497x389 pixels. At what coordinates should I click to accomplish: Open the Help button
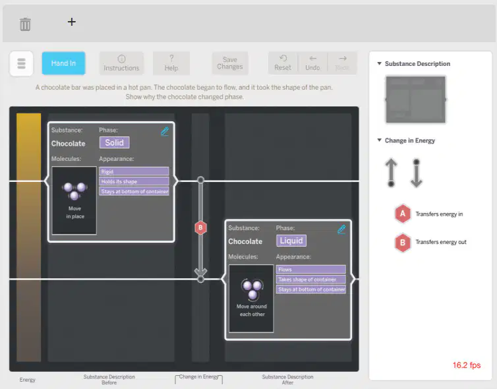pyautogui.click(x=171, y=63)
